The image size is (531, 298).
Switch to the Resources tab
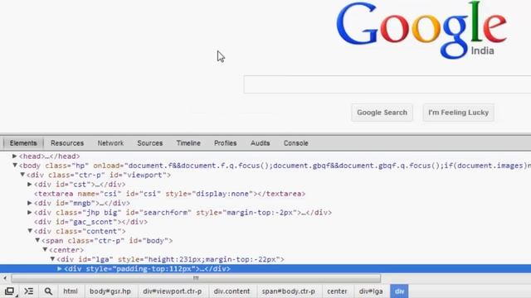(67, 143)
